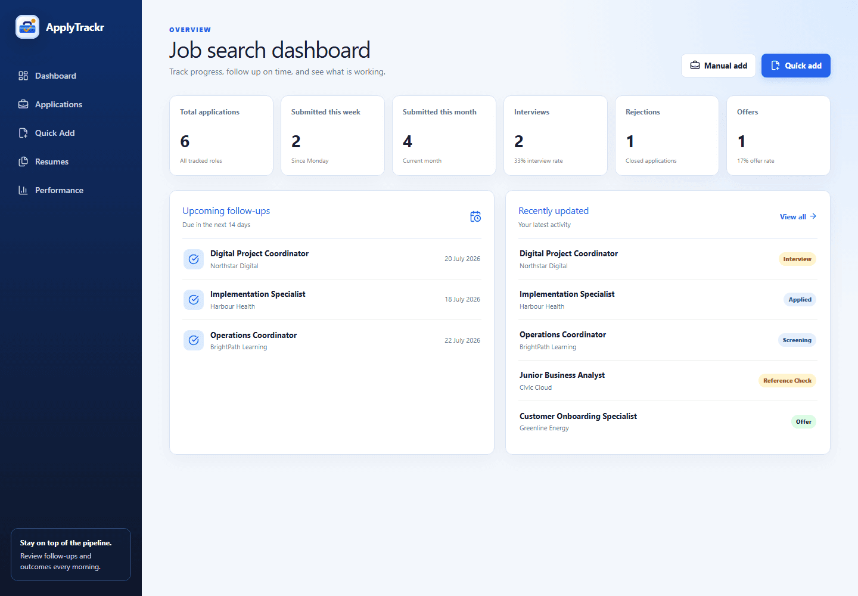858x596 pixels.
Task: Open Junior Business Analyst in Recently updated
Action: [x=668, y=381]
